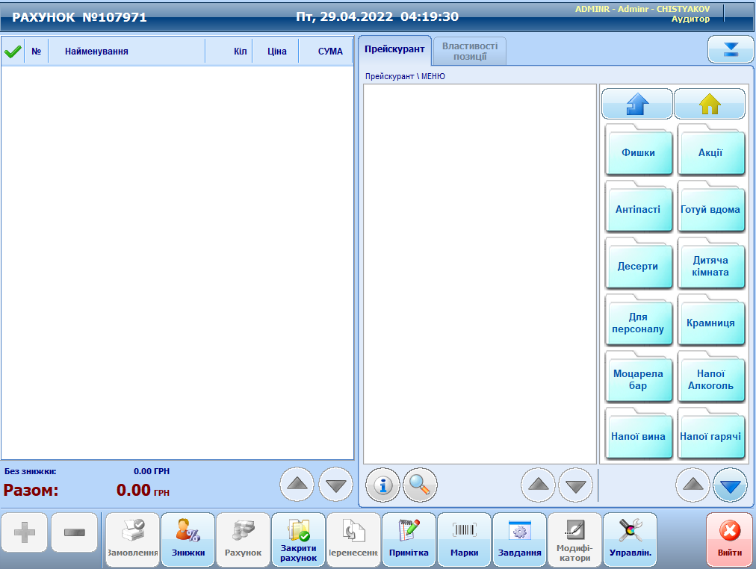756x569 pixels.
Task: Open the Примітка note button
Action: click(x=409, y=540)
